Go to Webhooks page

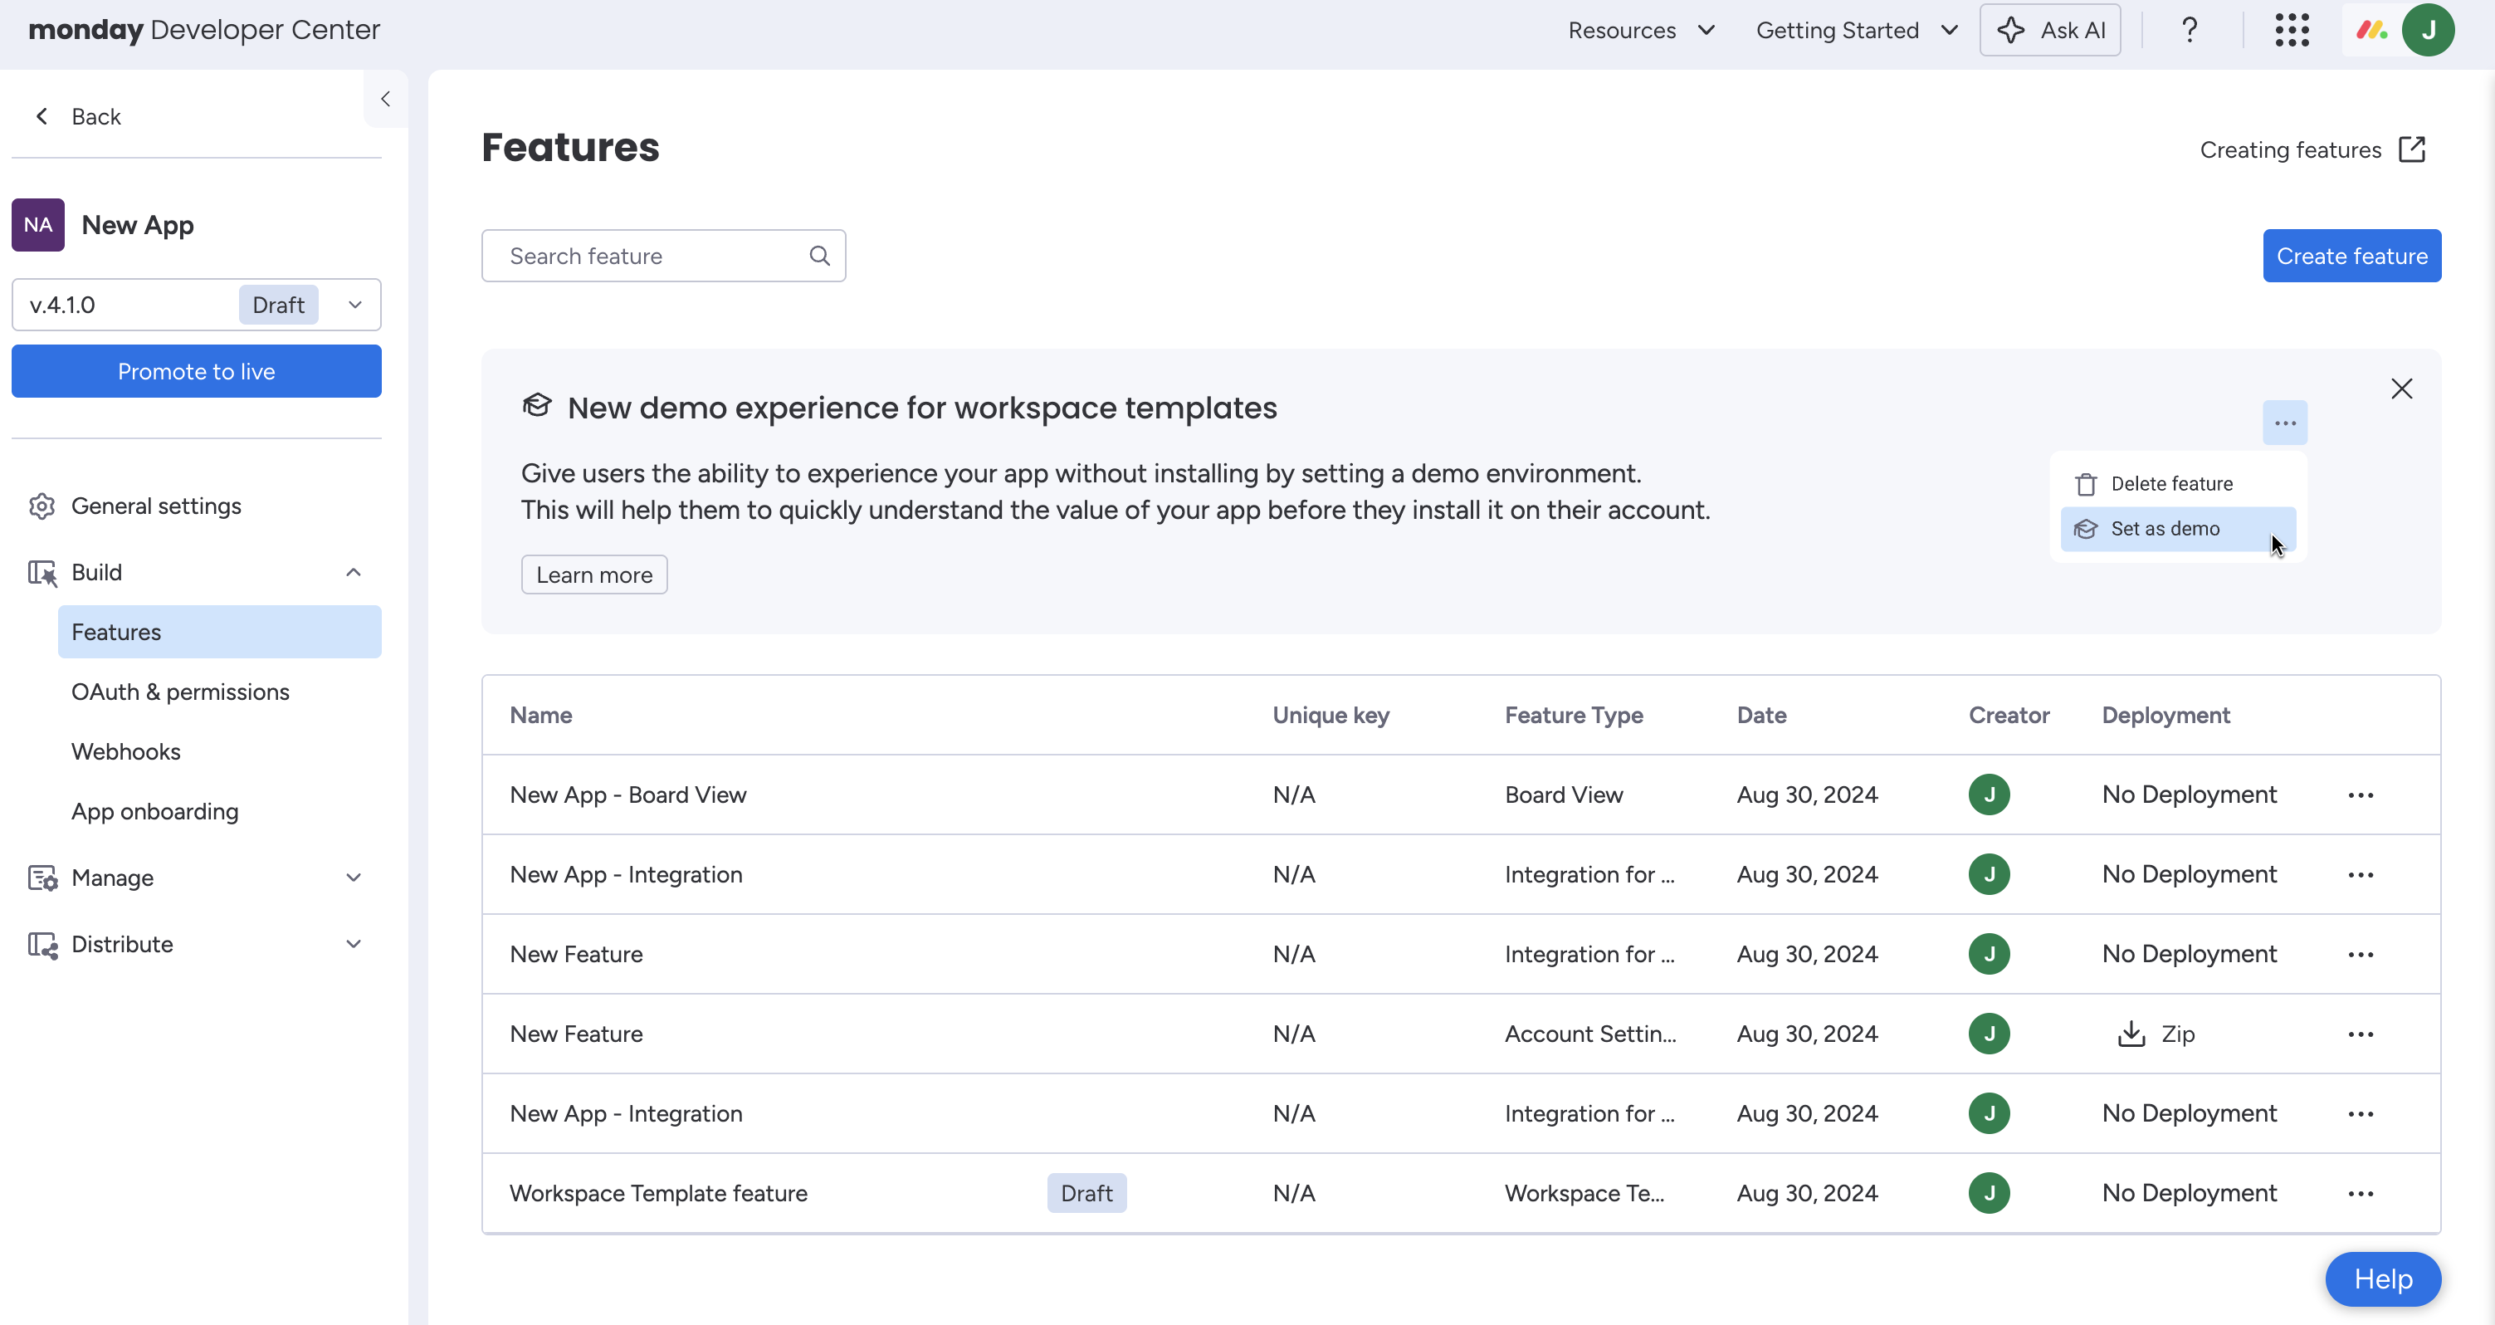(x=126, y=751)
